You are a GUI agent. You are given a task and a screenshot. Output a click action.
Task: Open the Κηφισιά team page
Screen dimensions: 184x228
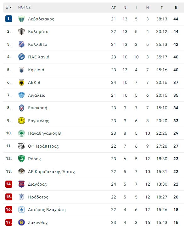pos(36,70)
